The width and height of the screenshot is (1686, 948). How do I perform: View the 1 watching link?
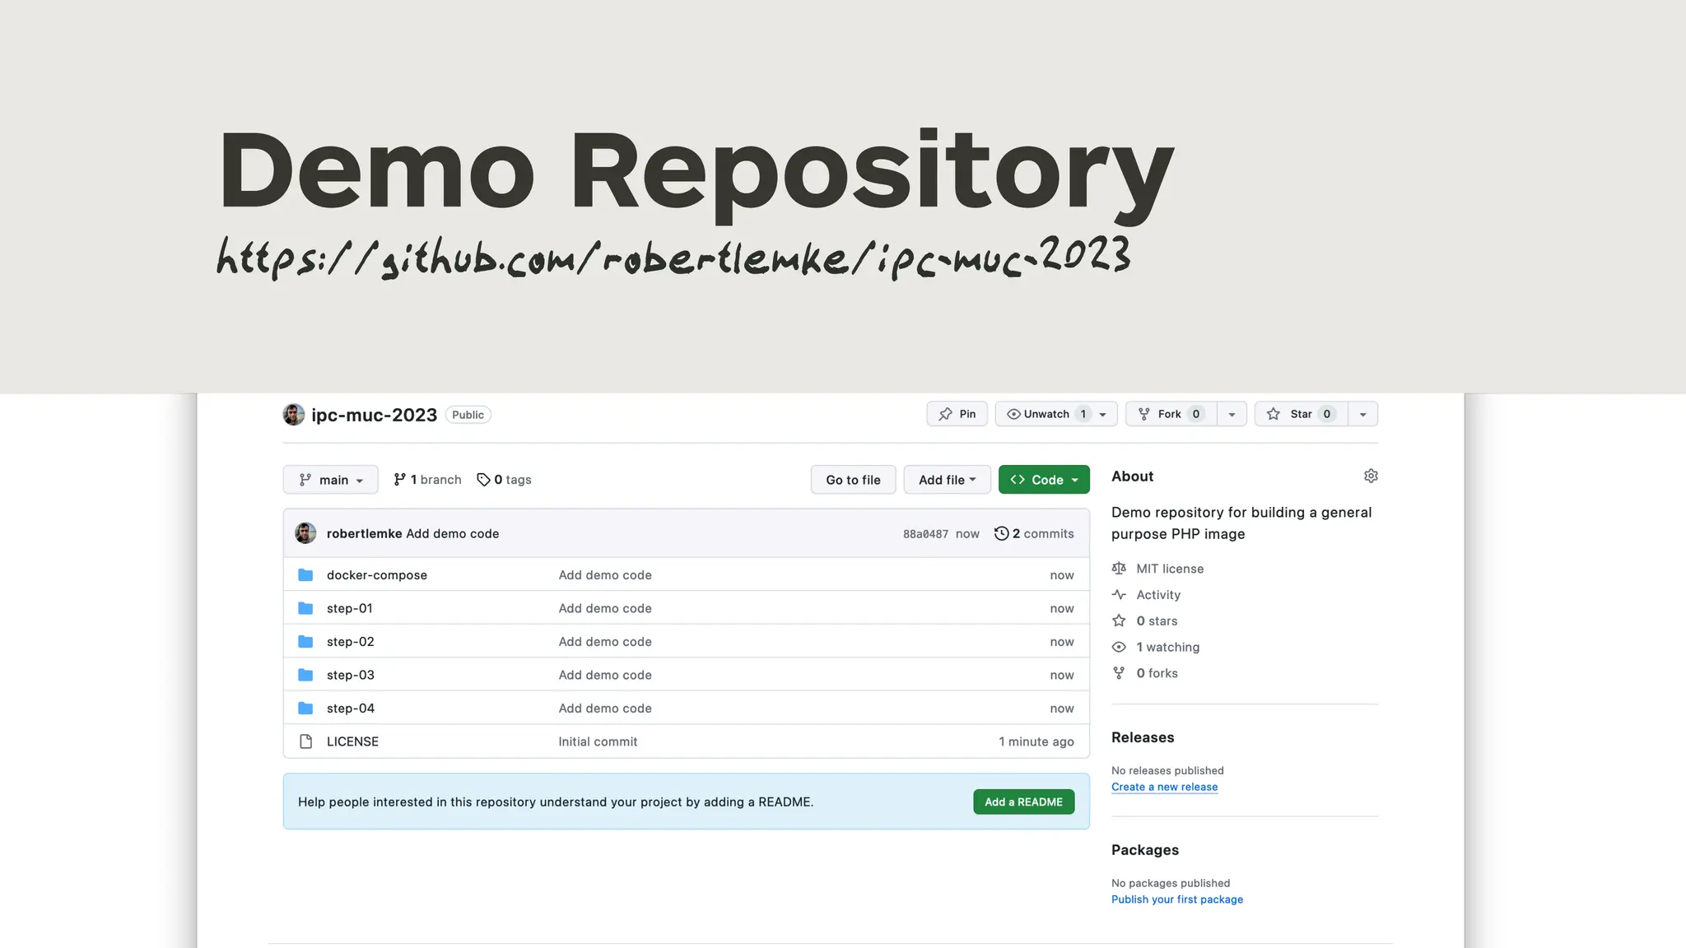1167,648
